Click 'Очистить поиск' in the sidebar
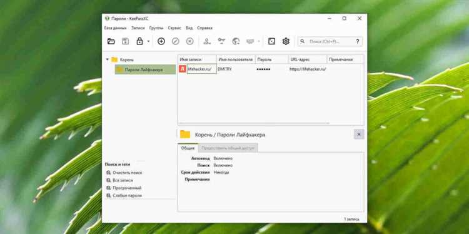The image size is (469, 234). pos(128,173)
